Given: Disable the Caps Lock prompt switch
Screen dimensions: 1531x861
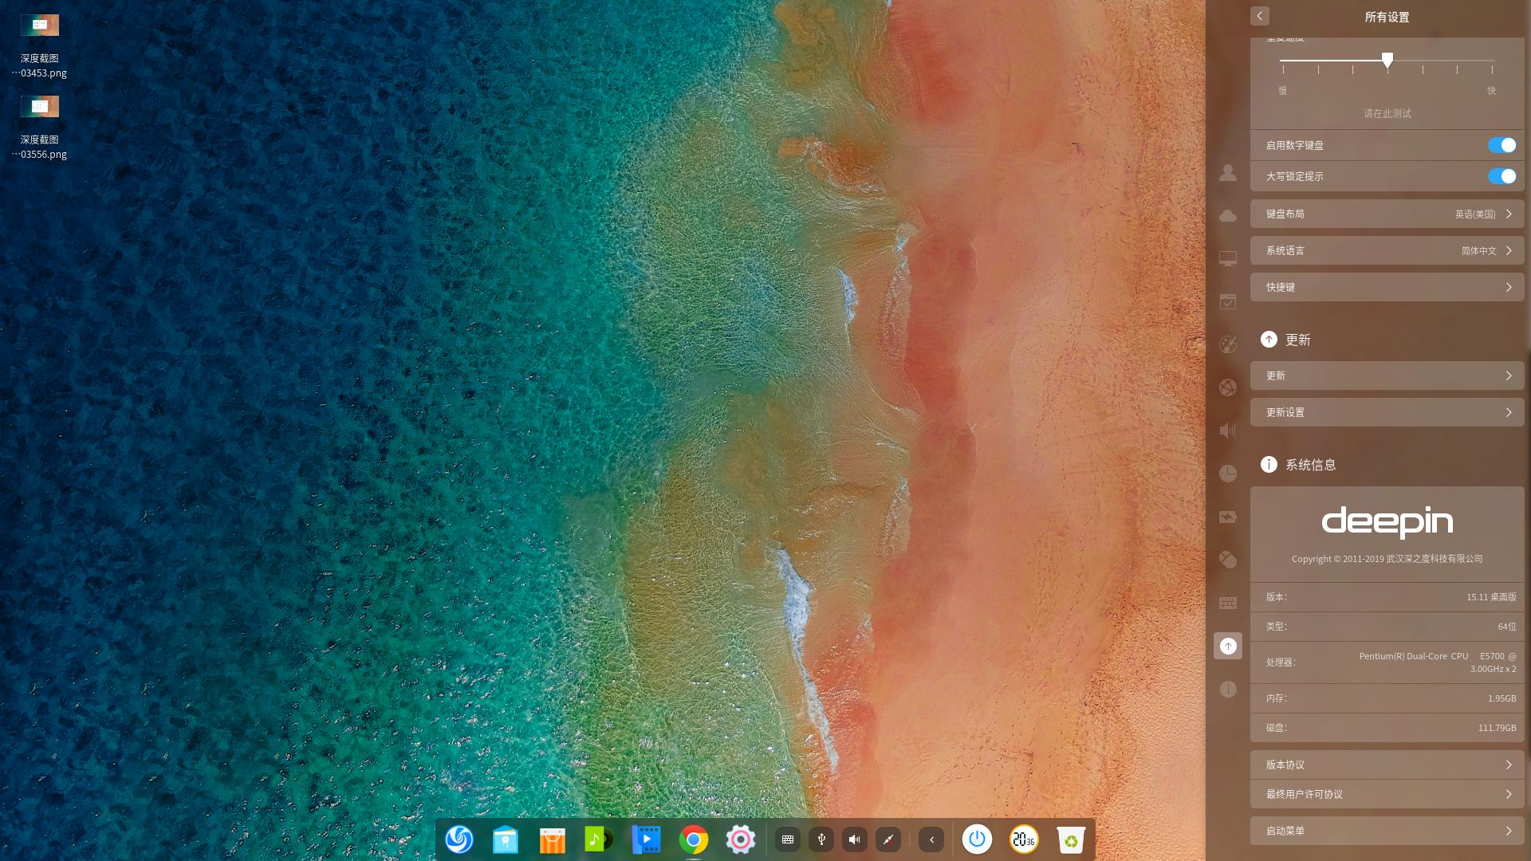Looking at the screenshot, I should pos(1501,176).
